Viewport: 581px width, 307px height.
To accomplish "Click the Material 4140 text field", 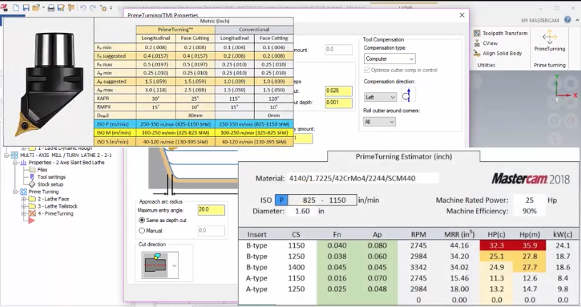I will tap(363, 178).
